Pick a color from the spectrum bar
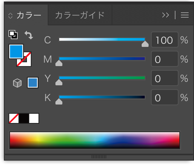 click(95, 140)
